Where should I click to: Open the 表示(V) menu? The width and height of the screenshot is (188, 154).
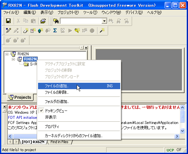tap(47, 12)
